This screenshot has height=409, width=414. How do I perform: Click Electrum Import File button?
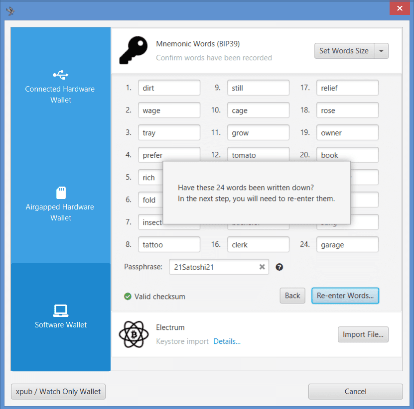[363, 334]
